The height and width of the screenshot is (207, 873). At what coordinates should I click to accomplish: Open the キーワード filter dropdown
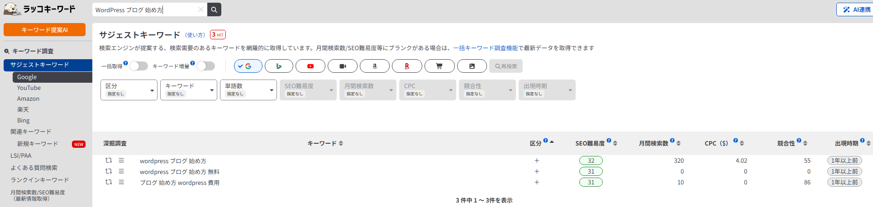[x=189, y=90]
